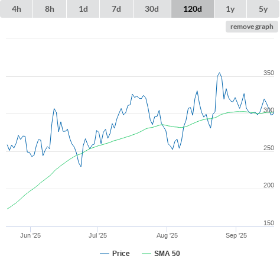Show the 1y price history
The width and height of the screenshot is (280, 269).
(x=230, y=9)
